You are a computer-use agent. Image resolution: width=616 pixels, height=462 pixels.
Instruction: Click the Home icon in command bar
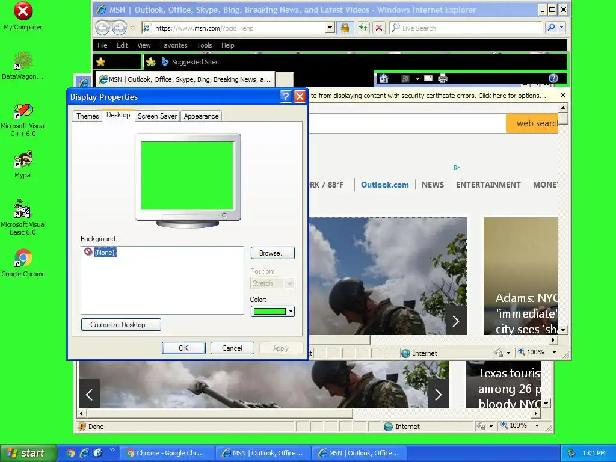tap(384, 78)
